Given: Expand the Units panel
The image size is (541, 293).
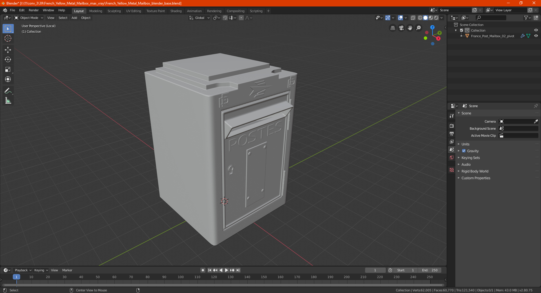Looking at the screenshot, I should click(x=465, y=144).
